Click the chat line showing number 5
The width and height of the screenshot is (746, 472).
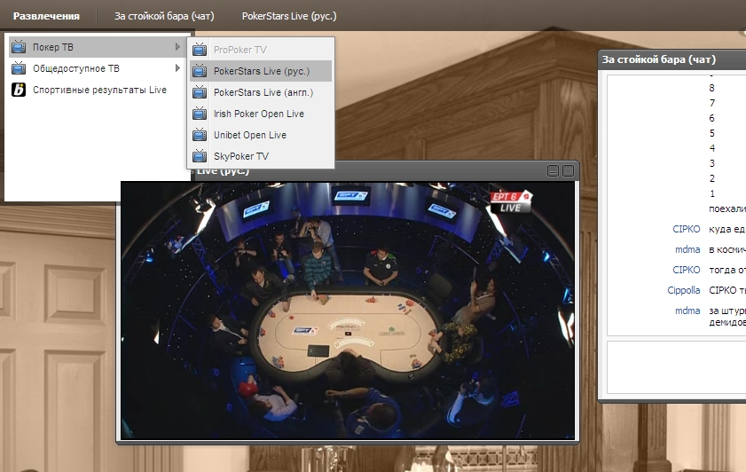click(711, 133)
